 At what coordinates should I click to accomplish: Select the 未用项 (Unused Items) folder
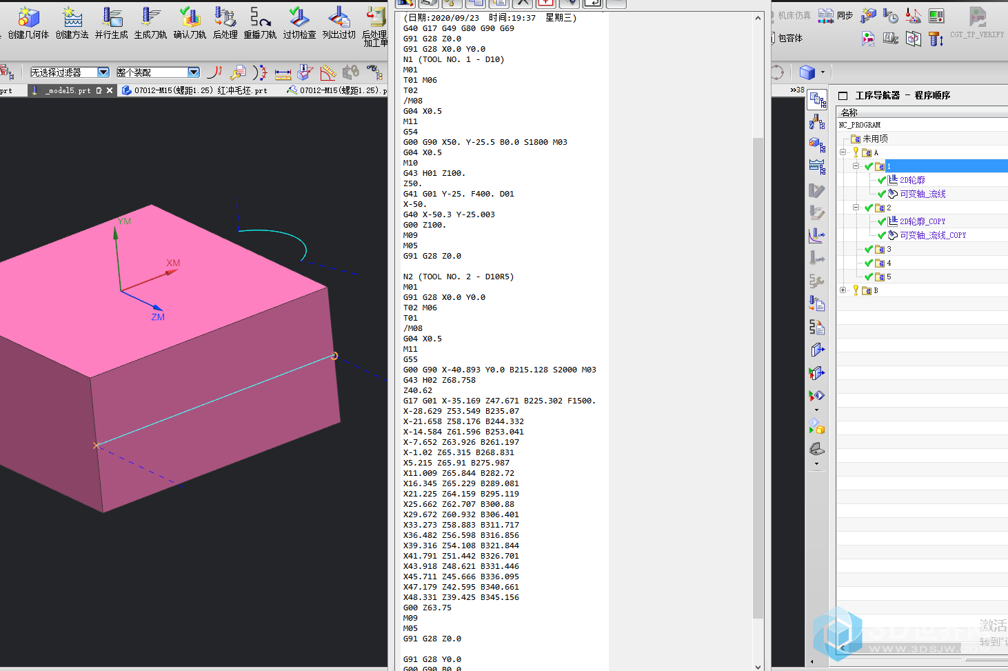click(x=875, y=139)
